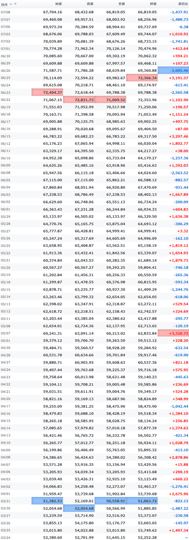The width and height of the screenshot is (189, 540).
Task: Select the red-highlighted 72,366.34 closing price cell
Action: pyautogui.click(x=142, y=77)
